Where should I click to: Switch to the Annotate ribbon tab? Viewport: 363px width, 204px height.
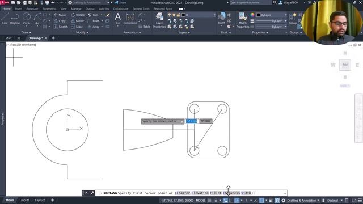coord(32,9)
